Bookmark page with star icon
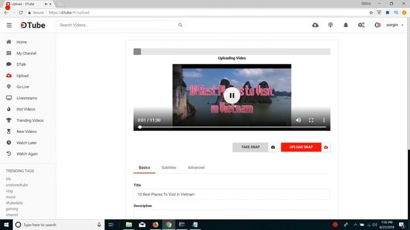Image resolution: width=410 pixels, height=230 pixels. 371,13
